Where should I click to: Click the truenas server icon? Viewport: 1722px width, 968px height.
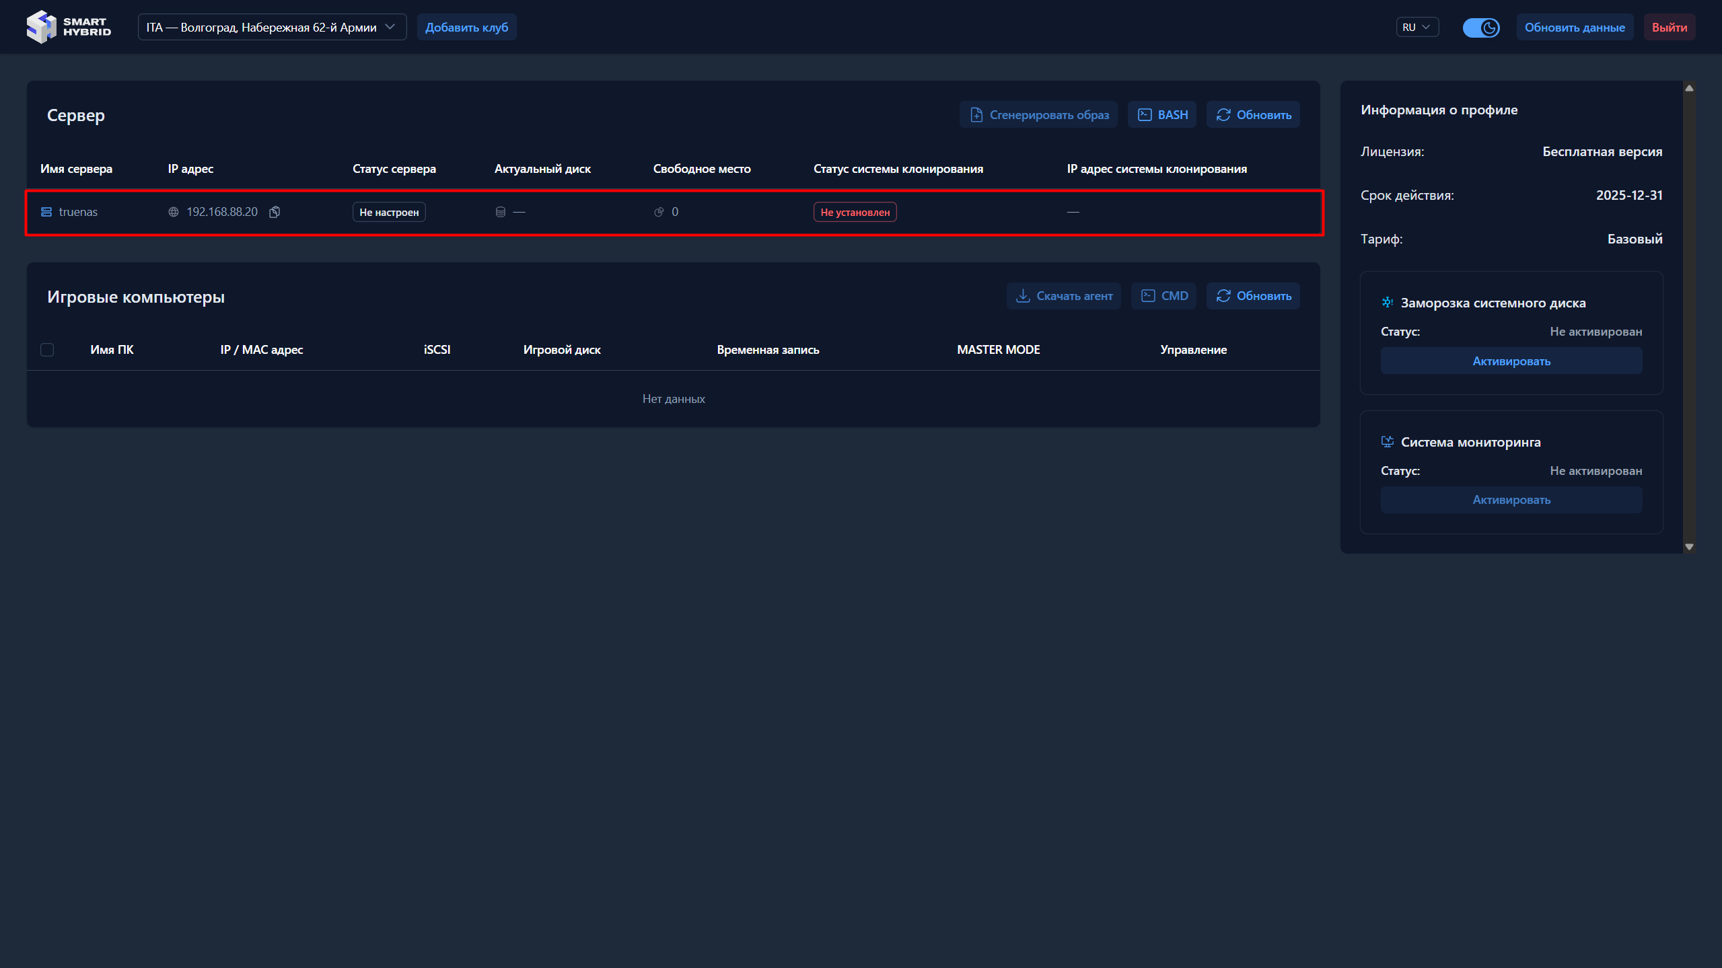click(46, 212)
